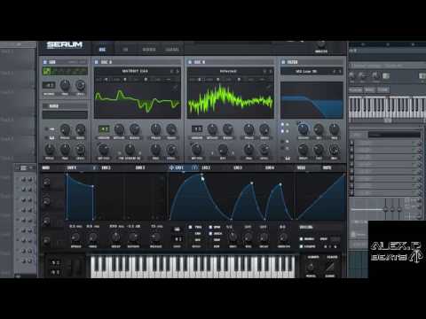
Task: Toggle LFO BPM sync checkbox
Action: pos(210,227)
